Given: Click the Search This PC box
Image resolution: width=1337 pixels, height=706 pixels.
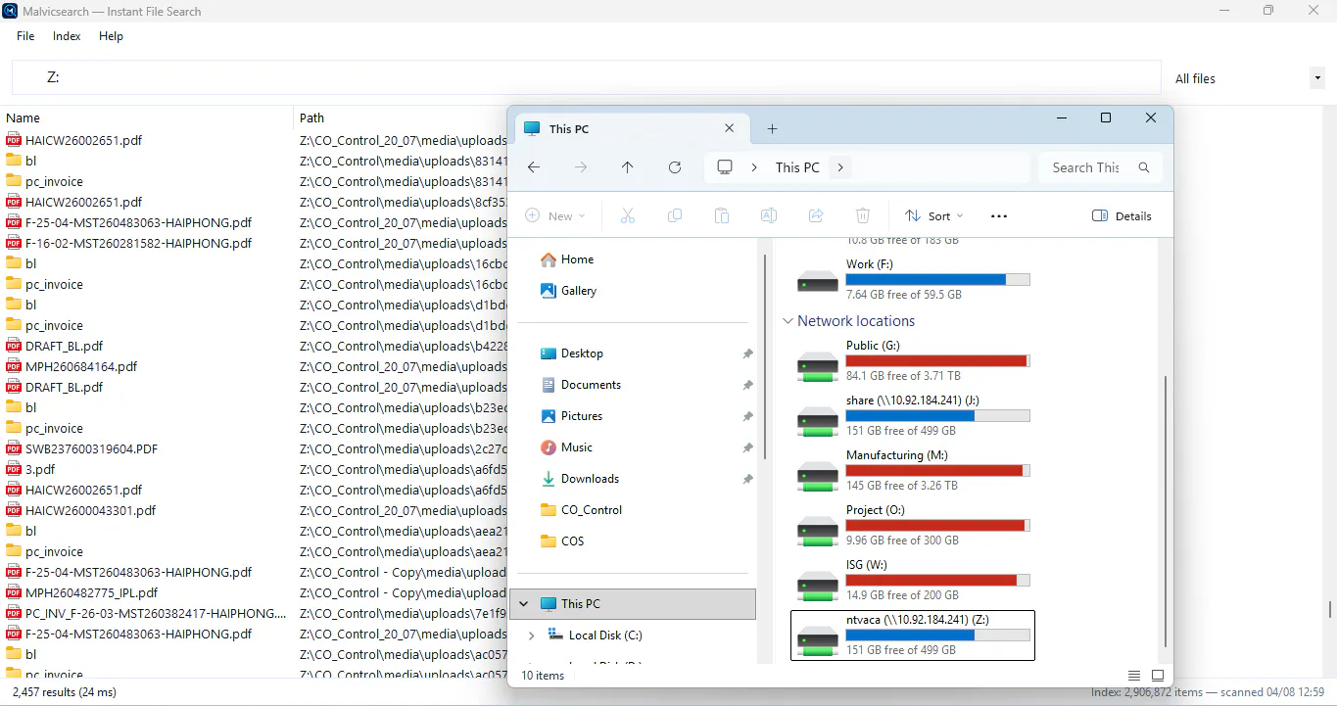Looking at the screenshot, I should point(1100,167).
